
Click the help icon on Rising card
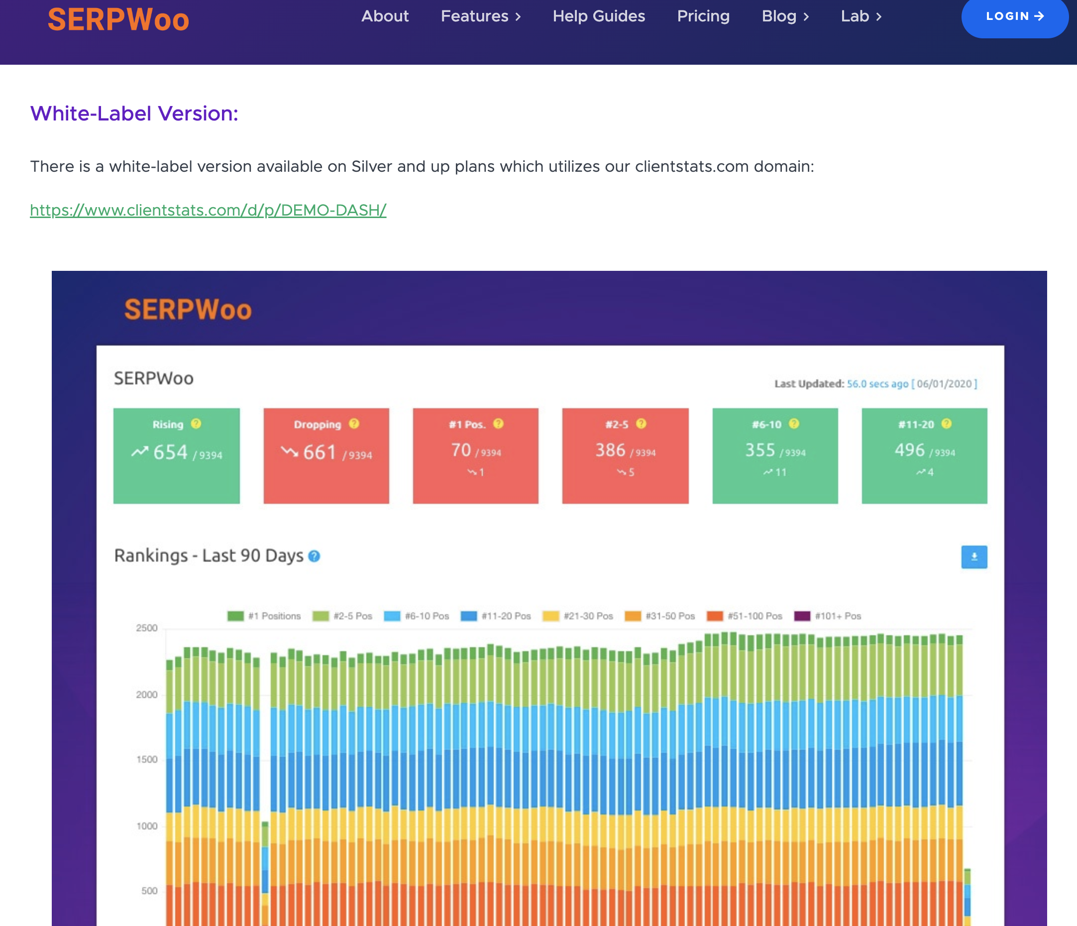(x=196, y=424)
